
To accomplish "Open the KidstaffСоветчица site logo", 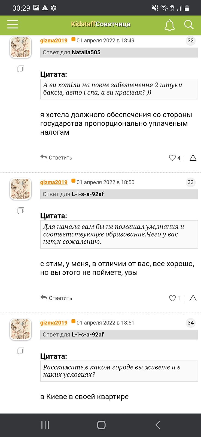I will click(x=100, y=24).
